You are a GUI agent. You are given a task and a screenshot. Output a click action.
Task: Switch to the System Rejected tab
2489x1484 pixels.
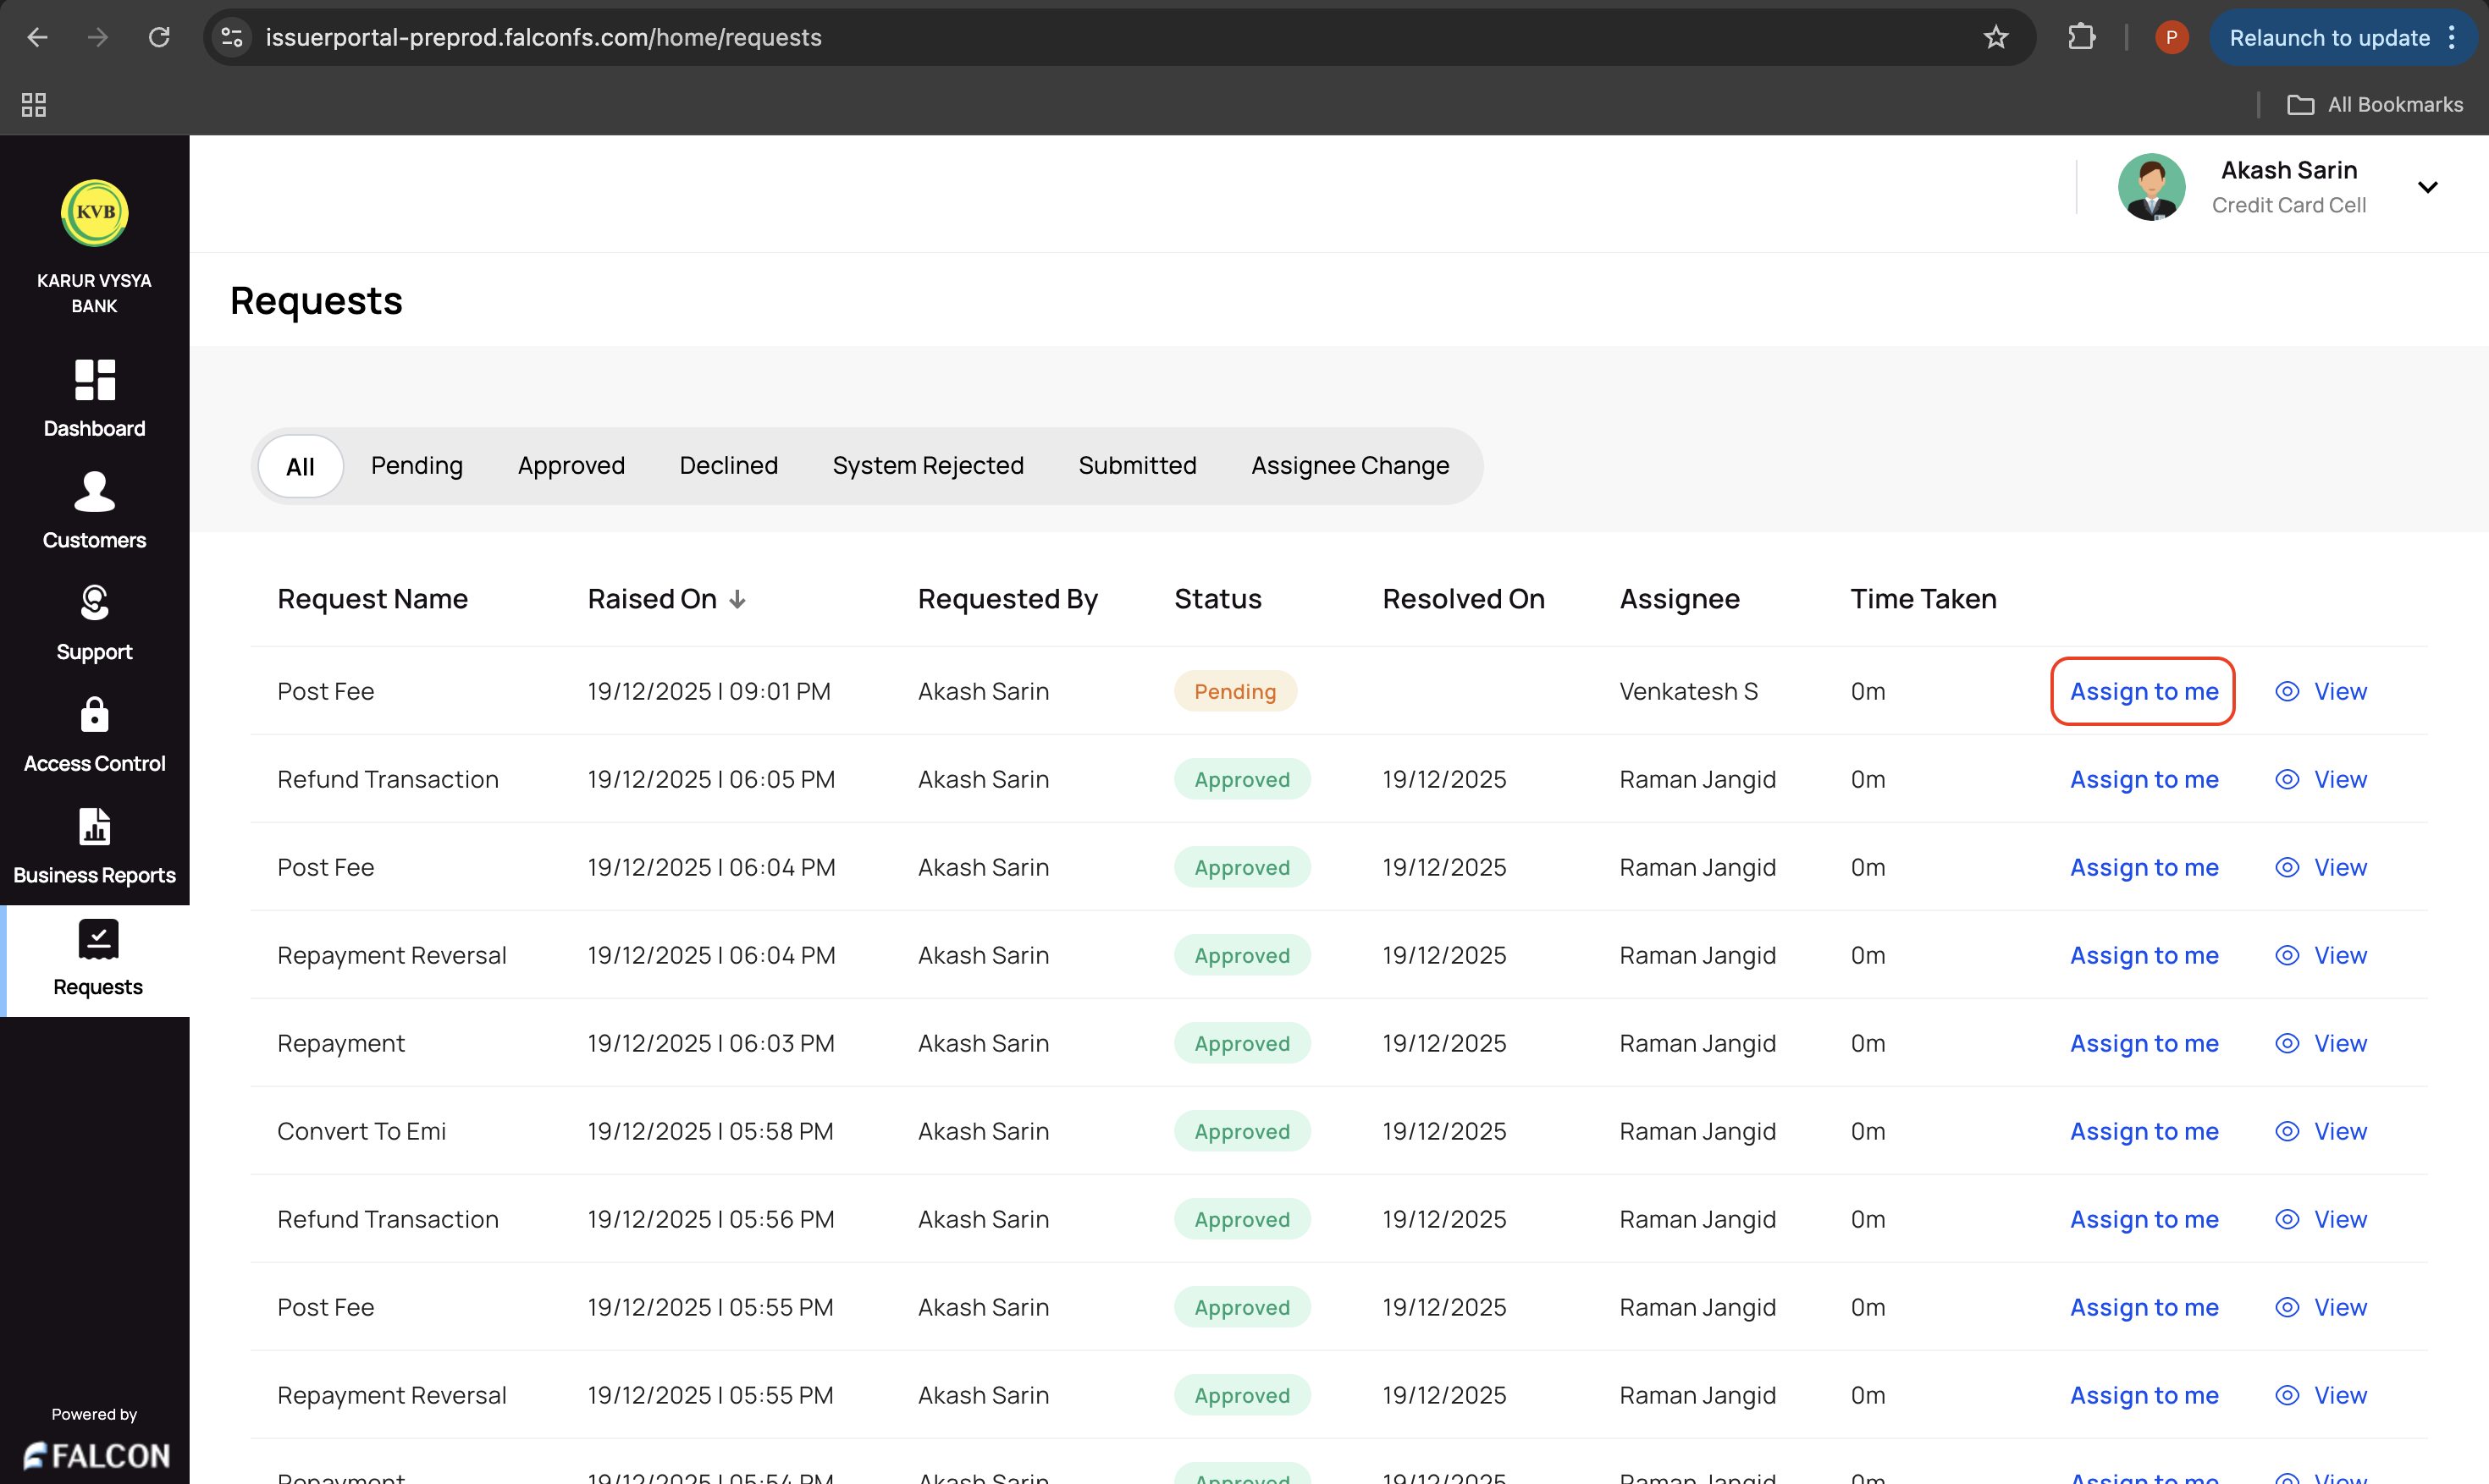[x=927, y=466]
